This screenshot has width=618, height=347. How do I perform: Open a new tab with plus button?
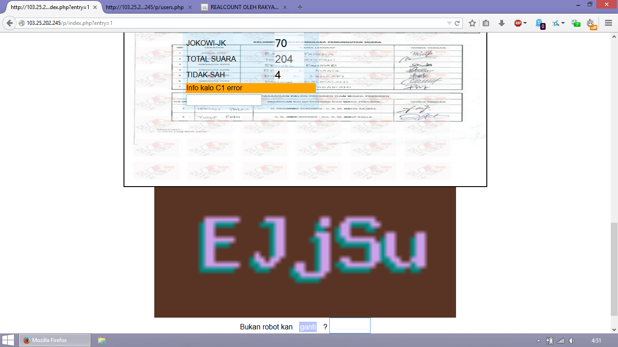(x=299, y=7)
